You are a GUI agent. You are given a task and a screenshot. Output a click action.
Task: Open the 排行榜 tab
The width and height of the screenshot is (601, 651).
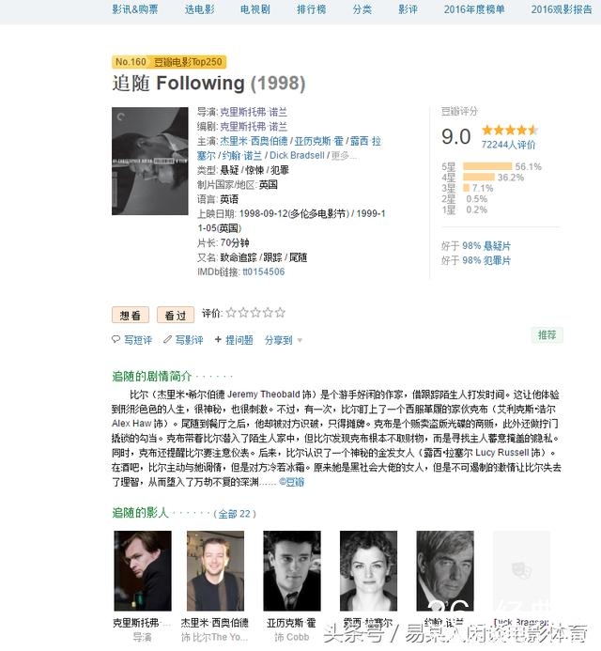(311, 9)
